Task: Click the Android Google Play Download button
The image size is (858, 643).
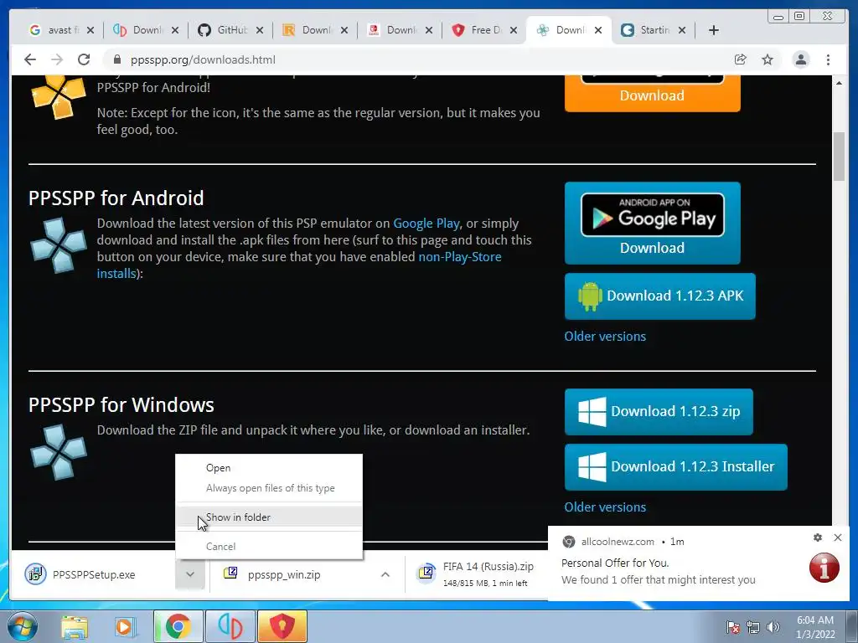Action: pos(652,223)
